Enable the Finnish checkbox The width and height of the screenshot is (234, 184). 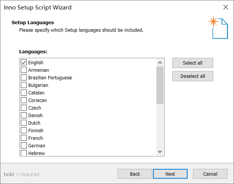click(24, 130)
